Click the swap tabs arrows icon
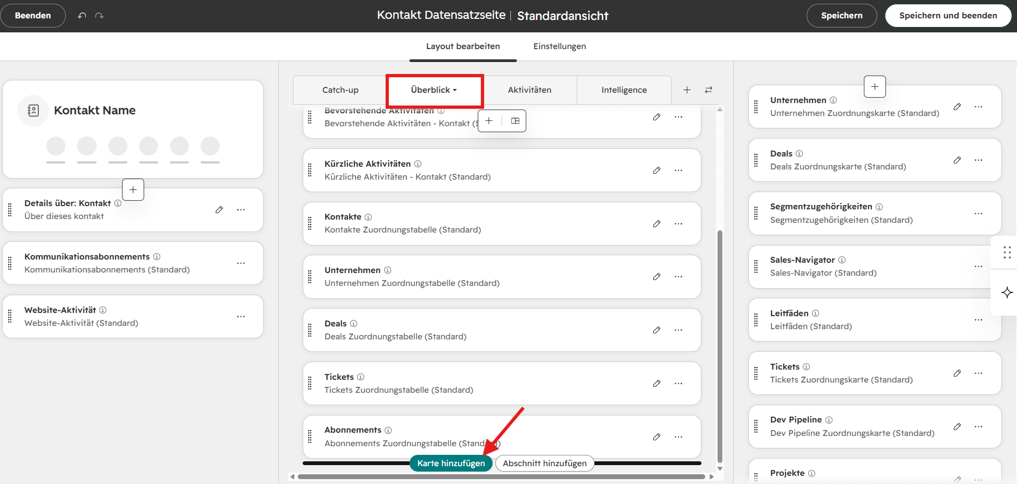Image resolution: width=1017 pixels, height=484 pixels. (708, 90)
